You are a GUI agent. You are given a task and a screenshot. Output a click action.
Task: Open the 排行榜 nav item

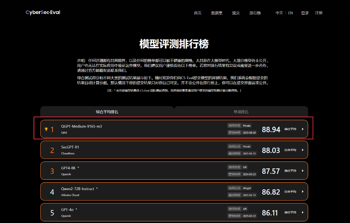click(255, 13)
